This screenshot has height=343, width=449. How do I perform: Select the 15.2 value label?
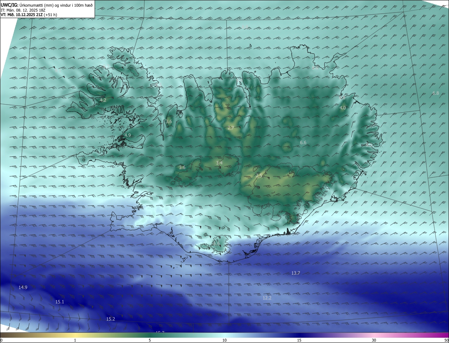click(x=110, y=319)
